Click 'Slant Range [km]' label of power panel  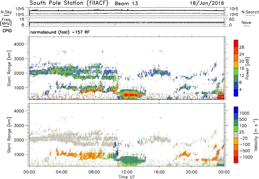(x=9, y=68)
